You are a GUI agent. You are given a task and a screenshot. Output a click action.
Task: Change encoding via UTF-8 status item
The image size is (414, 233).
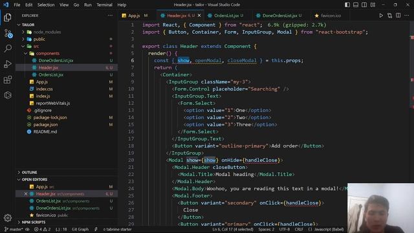[x=285, y=229]
